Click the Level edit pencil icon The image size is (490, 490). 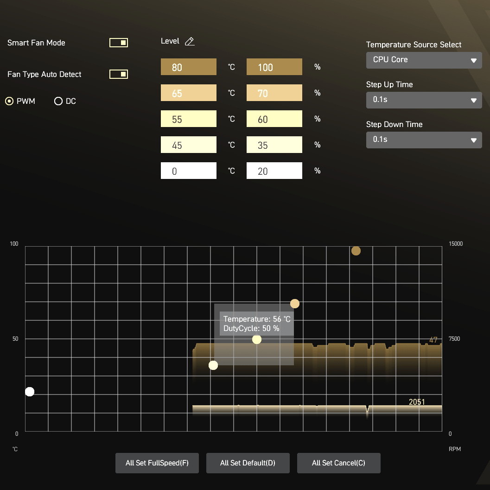[190, 41]
